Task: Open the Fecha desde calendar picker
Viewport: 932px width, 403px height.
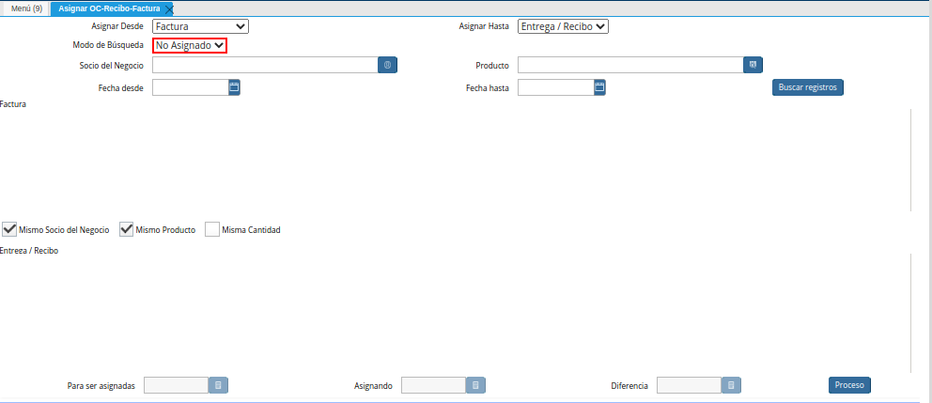Action: (x=234, y=87)
